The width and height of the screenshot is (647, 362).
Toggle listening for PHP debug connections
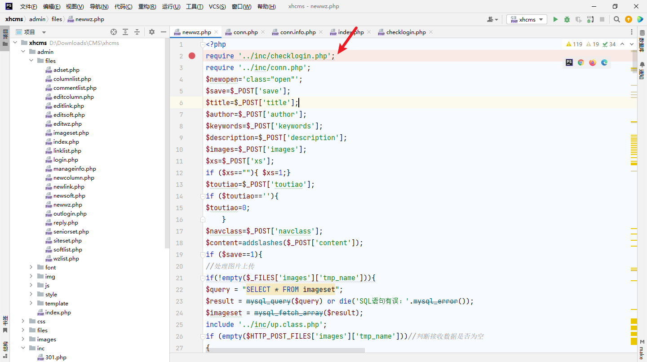[590, 19]
